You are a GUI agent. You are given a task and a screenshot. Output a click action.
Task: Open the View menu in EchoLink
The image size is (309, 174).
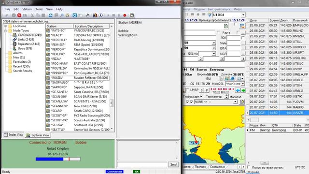tap(49, 9)
